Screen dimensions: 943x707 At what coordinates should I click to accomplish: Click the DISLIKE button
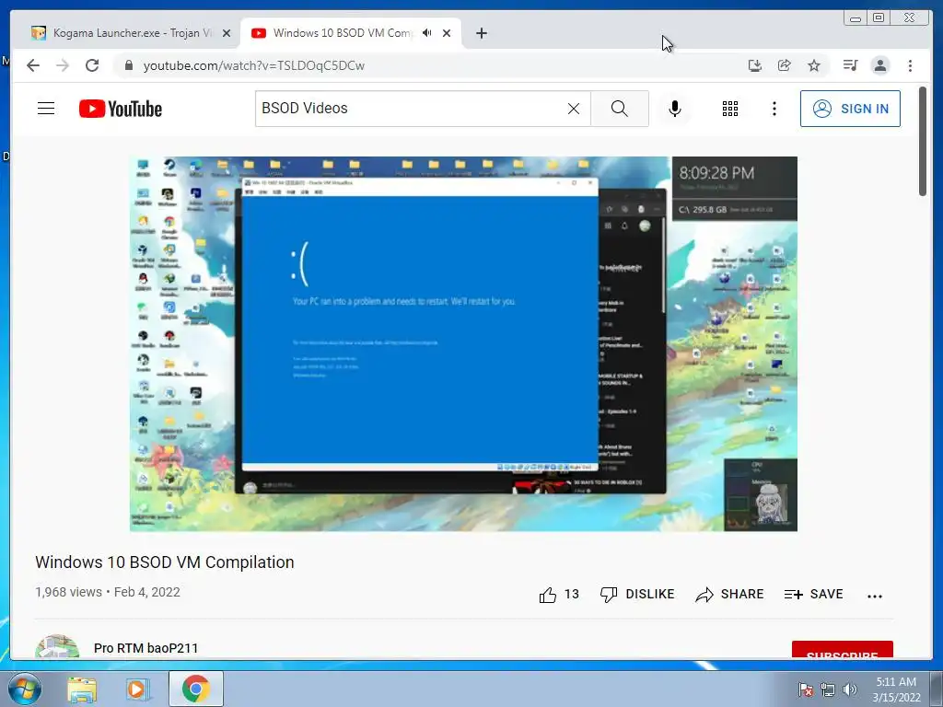pos(637,594)
